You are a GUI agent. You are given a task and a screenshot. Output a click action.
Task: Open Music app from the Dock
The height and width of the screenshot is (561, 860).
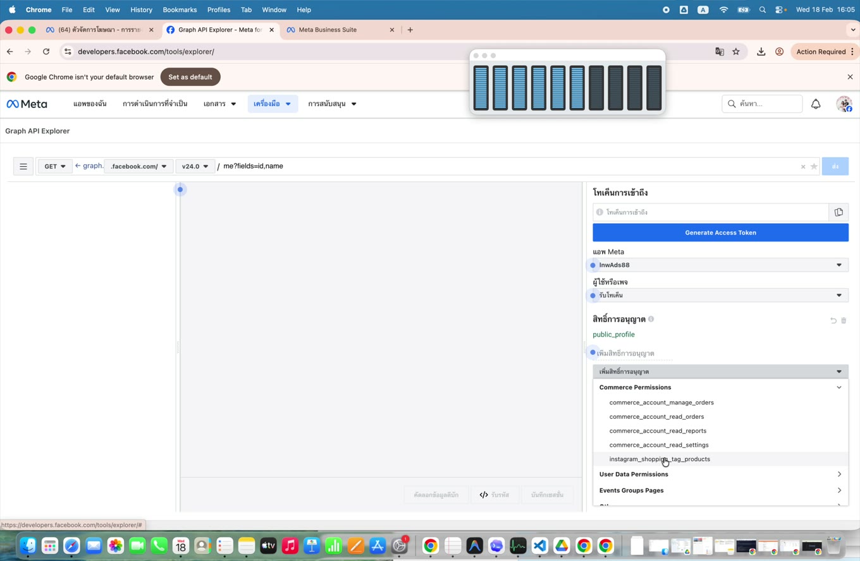point(290,546)
